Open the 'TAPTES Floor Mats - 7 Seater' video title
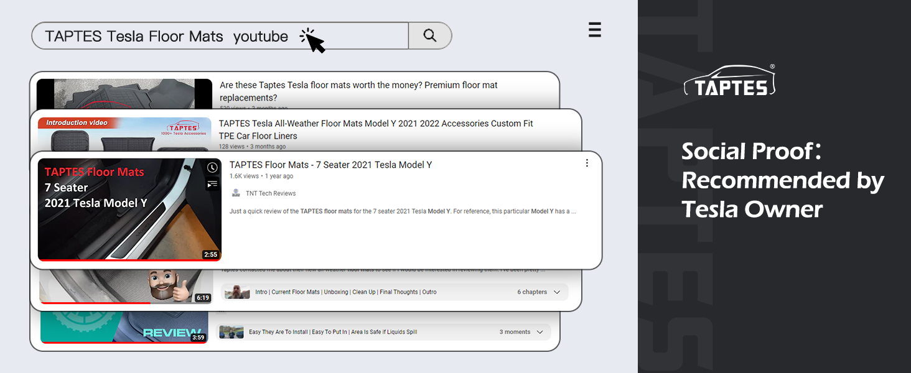911x373 pixels. [330, 165]
